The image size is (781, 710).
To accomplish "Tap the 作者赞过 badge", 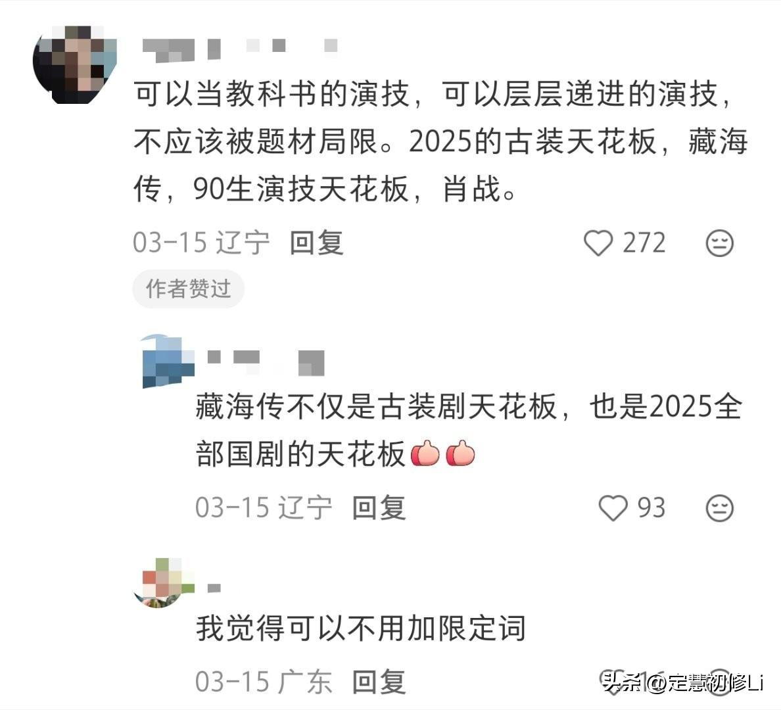I will (188, 289).
